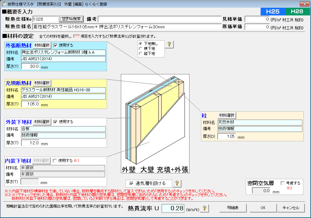
Task: Close the dialog with the X button
Action: coord(304,4)
